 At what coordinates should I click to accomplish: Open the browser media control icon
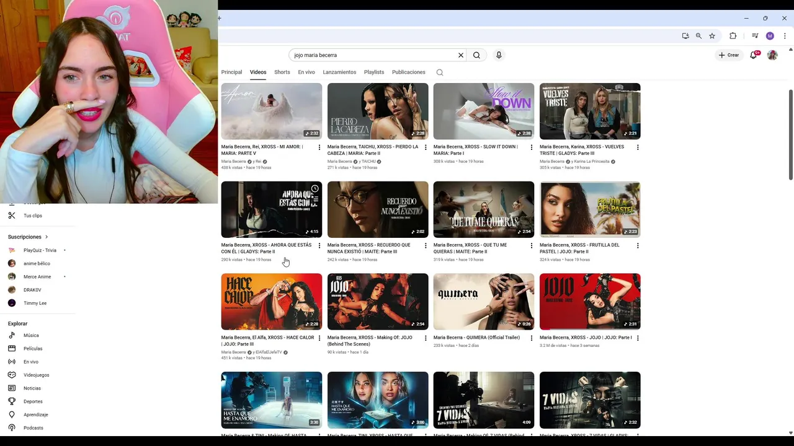tap(755, 36)
